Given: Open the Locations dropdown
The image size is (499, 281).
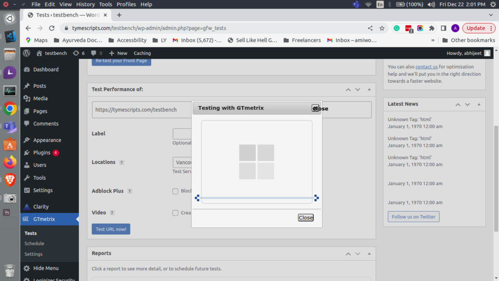Looking at the screenshot, I should click(182, 162).
